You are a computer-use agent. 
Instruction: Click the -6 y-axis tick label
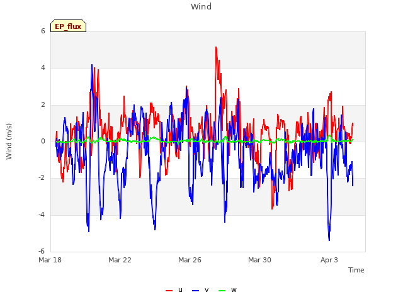pos(42,251)
